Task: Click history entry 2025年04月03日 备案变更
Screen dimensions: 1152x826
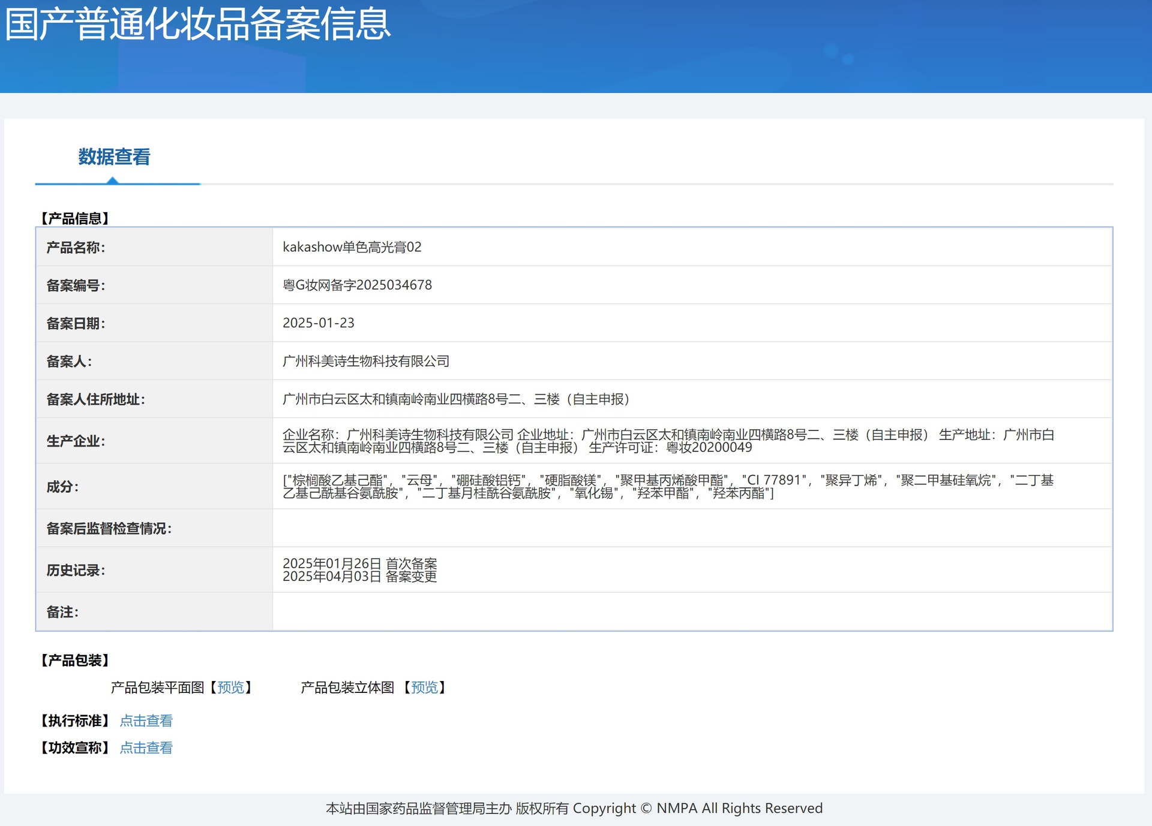Action: tap(359, 577)
